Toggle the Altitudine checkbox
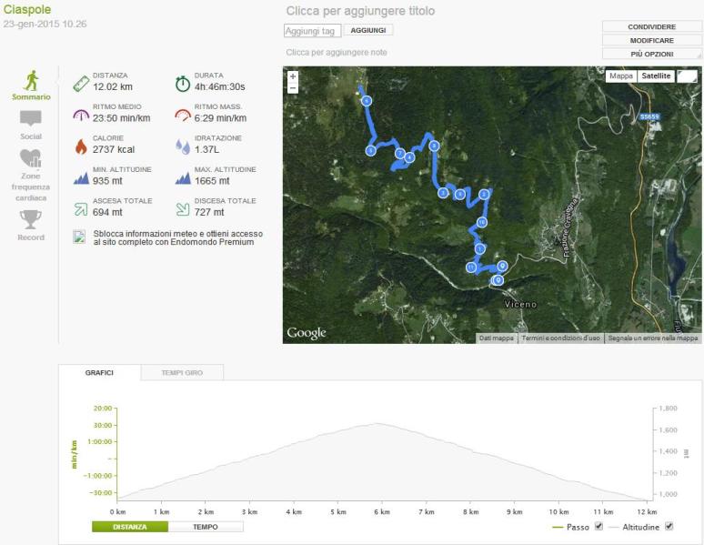 point(670,526)
